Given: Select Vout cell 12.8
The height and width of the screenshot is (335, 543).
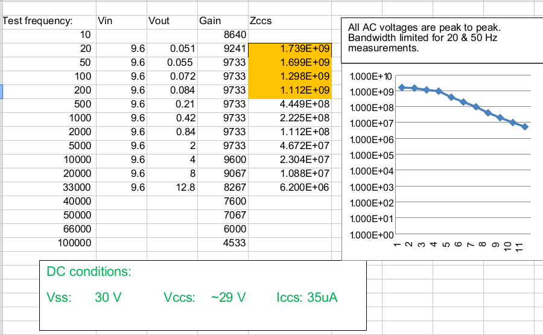Looking at the screenshot, I should click(x=172, y=188).
